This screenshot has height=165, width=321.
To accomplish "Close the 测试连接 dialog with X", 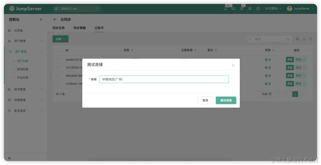I will tap(233, 65).
